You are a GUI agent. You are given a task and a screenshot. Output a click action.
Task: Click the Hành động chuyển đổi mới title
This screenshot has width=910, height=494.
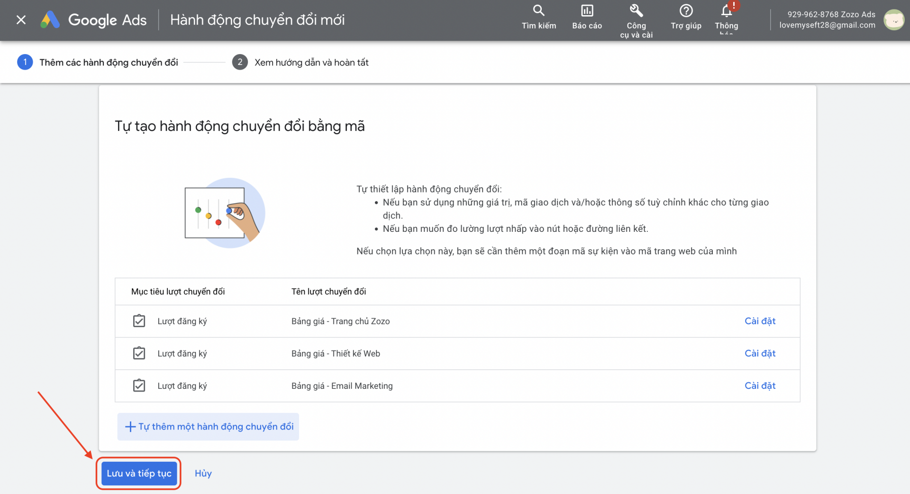point(257,20)
